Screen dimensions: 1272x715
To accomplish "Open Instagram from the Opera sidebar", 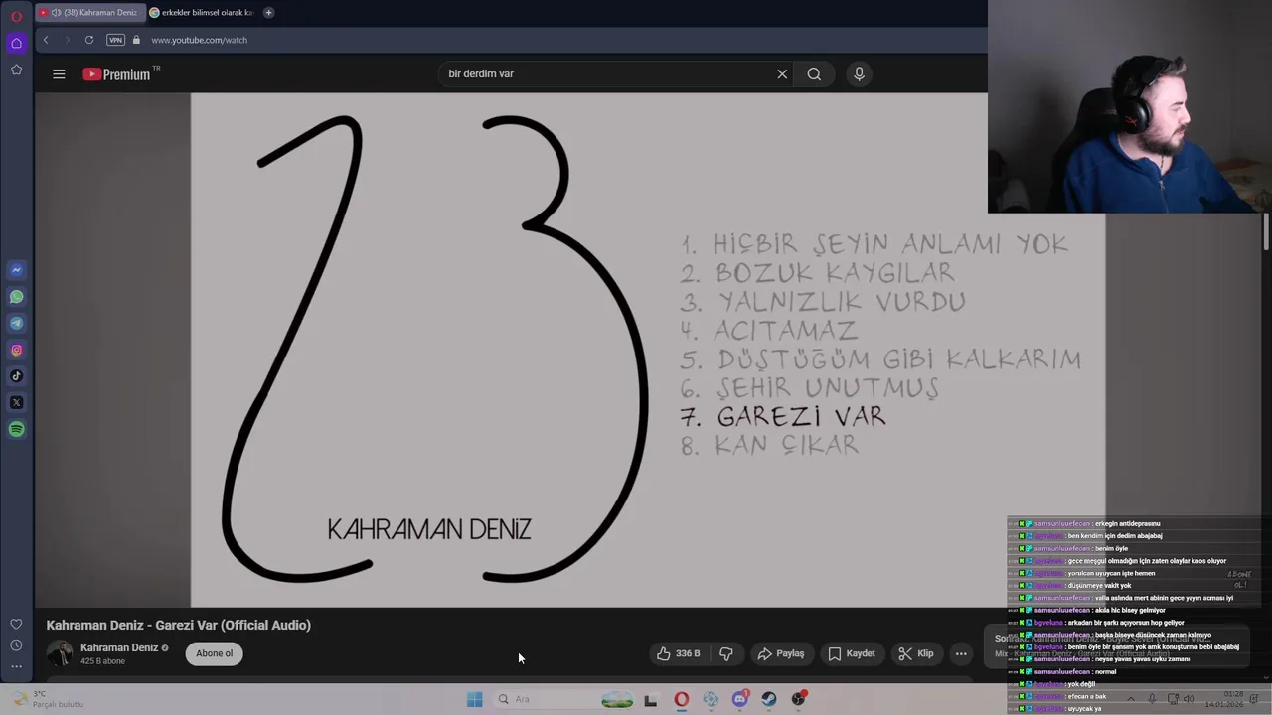I will (x=16, y=350).
